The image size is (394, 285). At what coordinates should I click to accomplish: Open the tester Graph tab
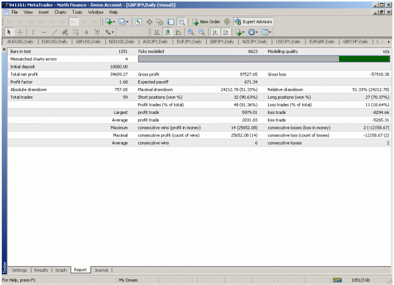(61, 270)
